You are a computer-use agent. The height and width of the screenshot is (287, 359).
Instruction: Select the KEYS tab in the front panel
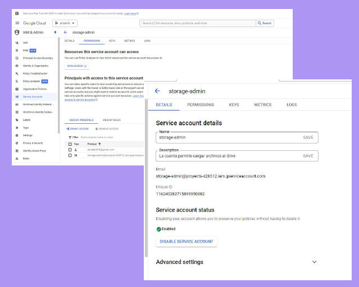point(234,105)
